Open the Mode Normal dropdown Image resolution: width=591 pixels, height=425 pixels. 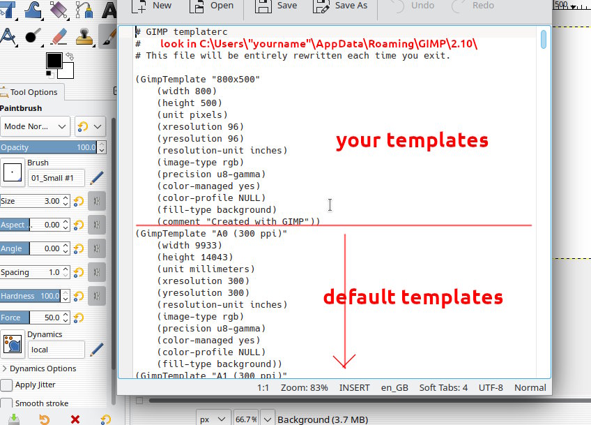point(35,126)
